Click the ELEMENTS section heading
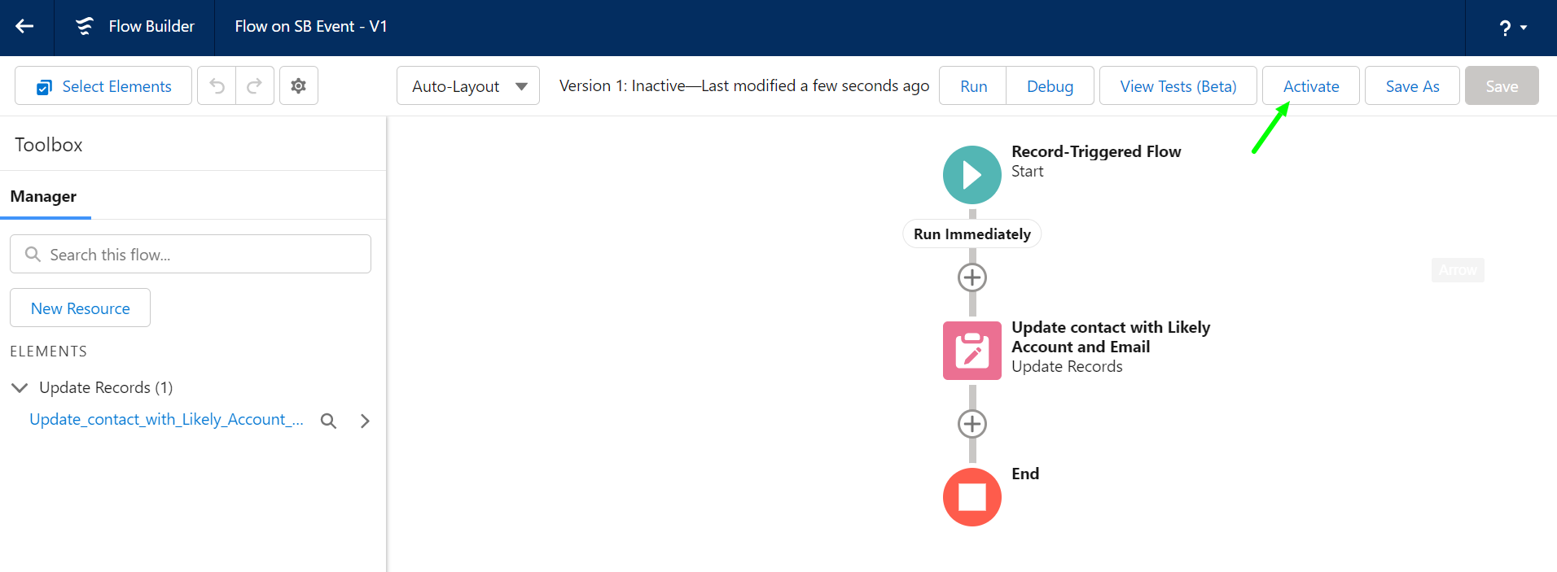Viewport: 1557px width, 572px height. 48,351
